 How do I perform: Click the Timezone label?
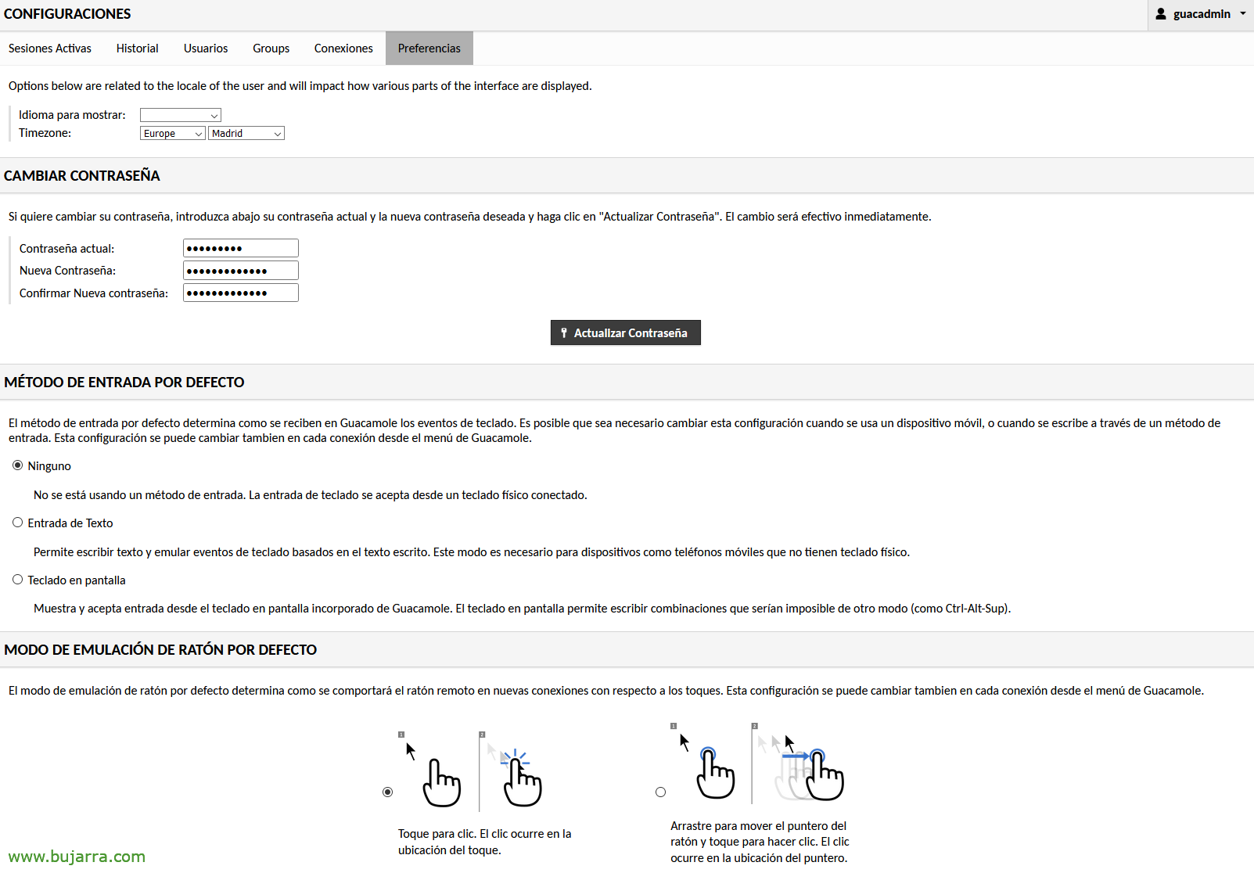(x=45, y=133)
